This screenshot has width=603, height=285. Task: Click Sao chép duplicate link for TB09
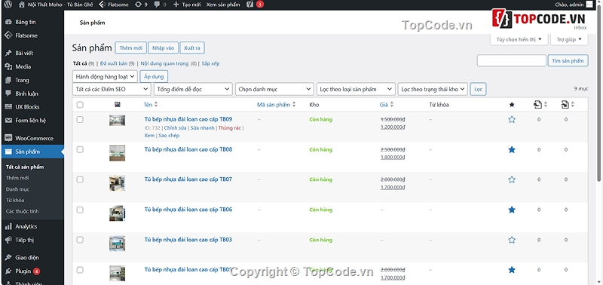pyautogui.click(x=169, y=136)
